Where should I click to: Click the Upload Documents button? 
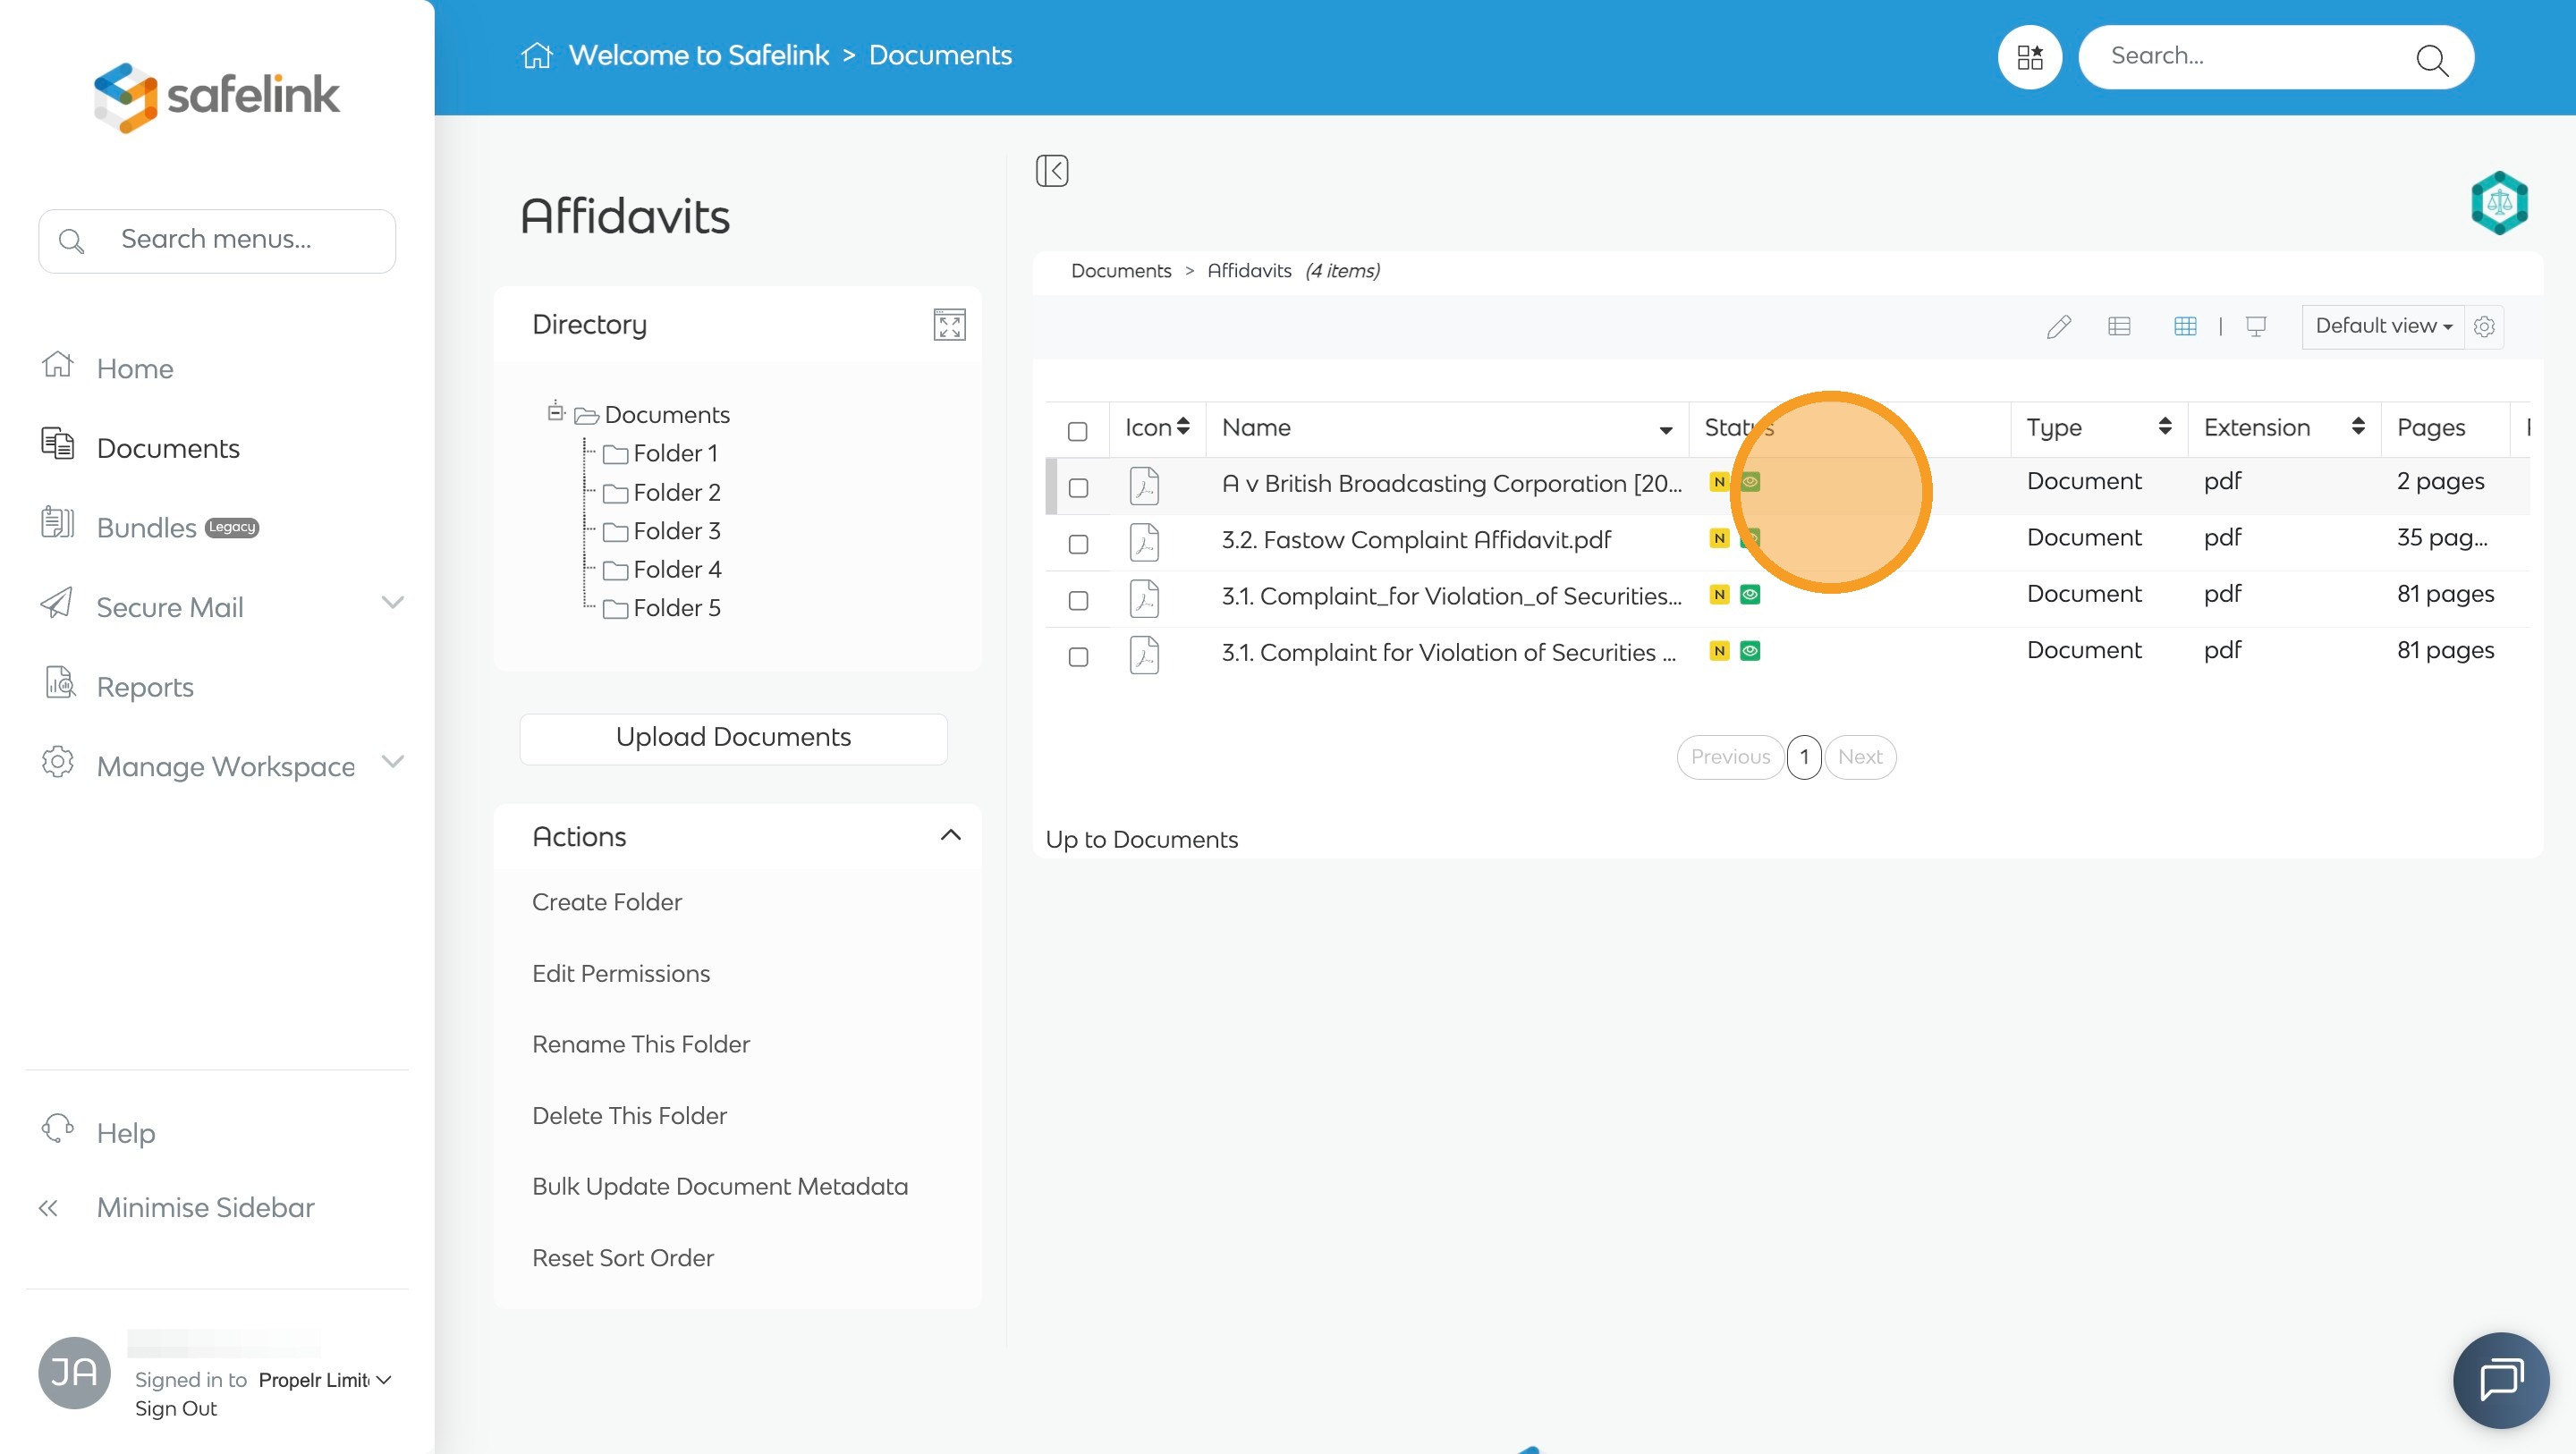733,738
